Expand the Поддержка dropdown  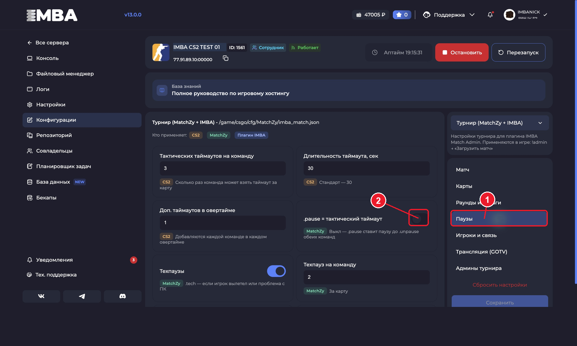pos(449,15)
